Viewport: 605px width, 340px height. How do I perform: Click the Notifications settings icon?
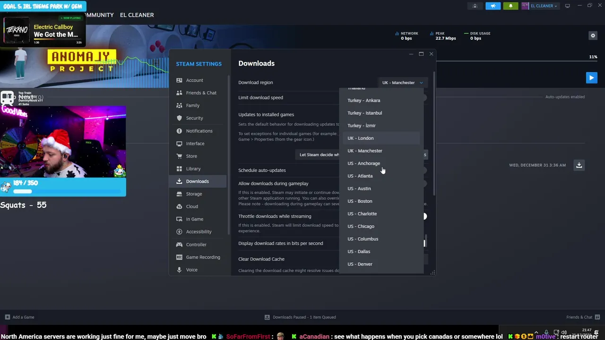(179, 131)
